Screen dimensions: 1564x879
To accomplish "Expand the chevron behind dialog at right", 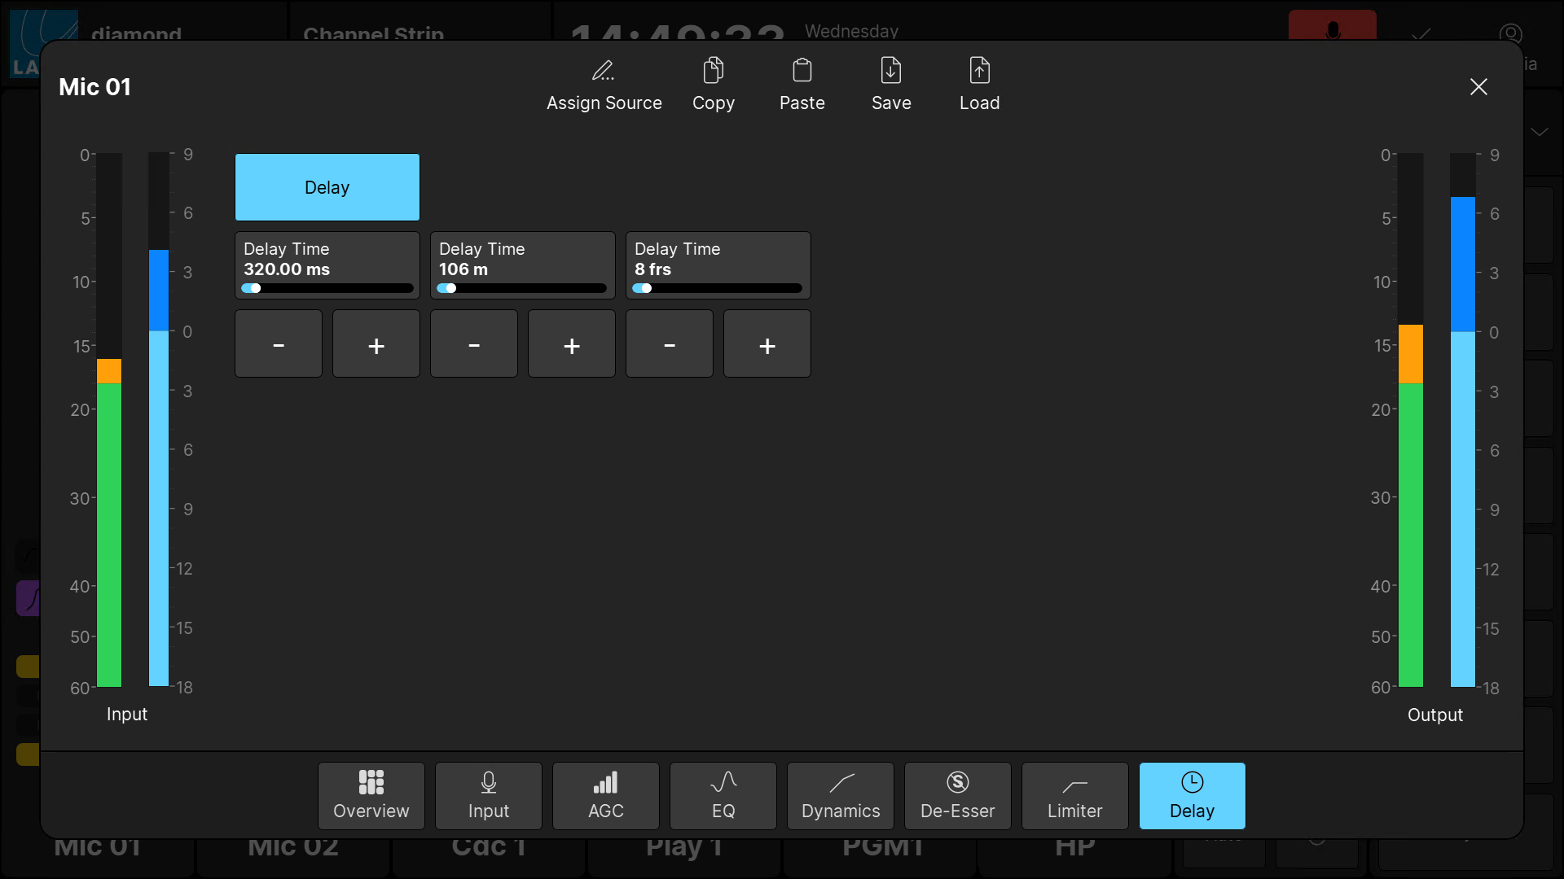I will (x=1540, y=132).
